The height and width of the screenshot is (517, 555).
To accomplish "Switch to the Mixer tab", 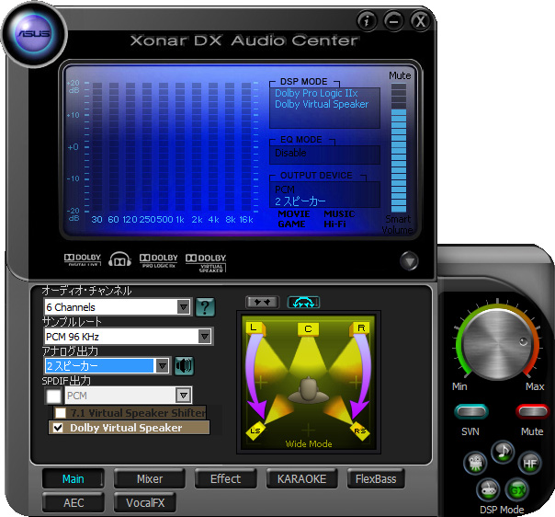I will coord(150,478).
